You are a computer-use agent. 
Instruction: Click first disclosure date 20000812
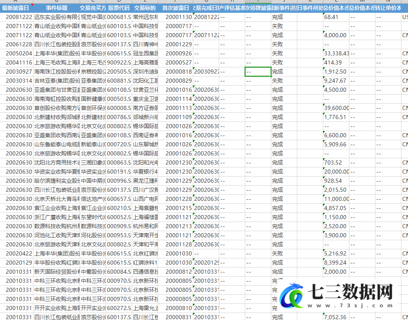176,272
